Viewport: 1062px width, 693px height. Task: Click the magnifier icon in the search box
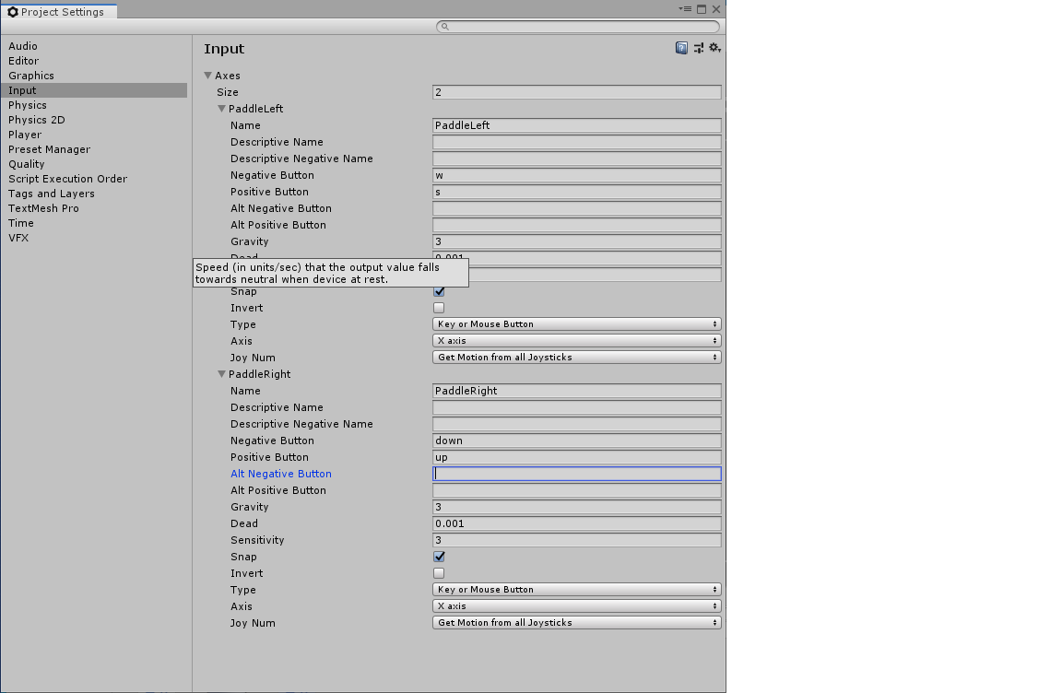[x=444, y=27]
